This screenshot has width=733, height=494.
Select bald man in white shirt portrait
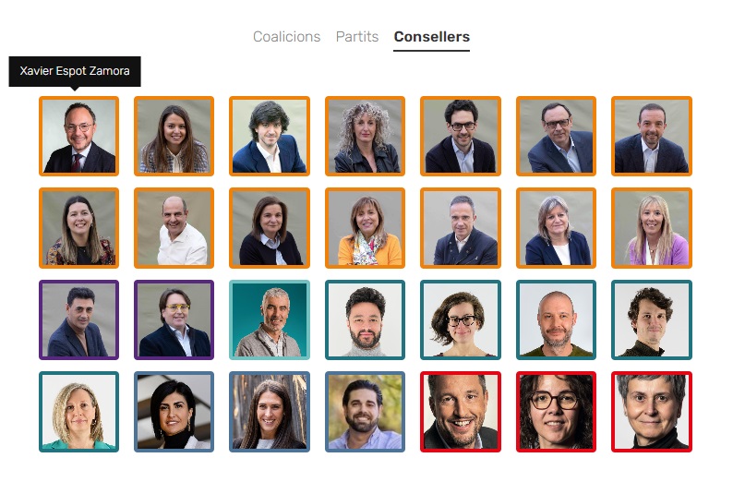click(x=174, y=228)
